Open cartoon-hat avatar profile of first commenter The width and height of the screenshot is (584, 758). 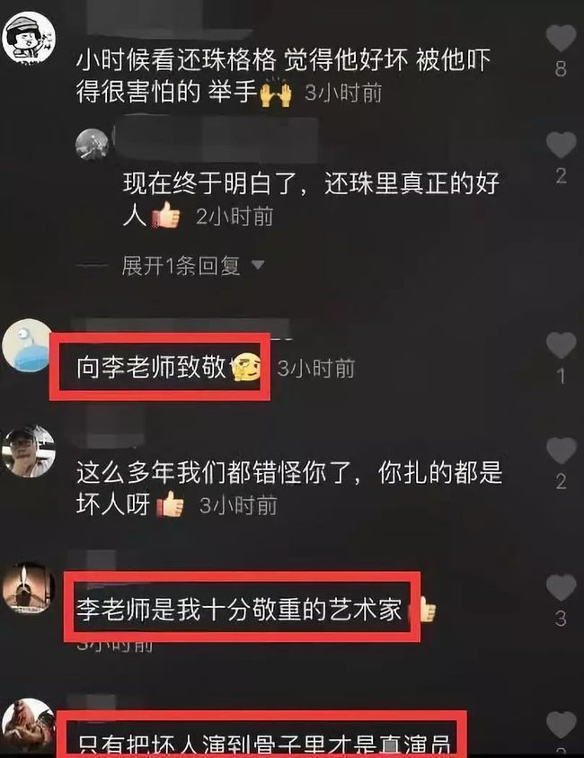click(x=29, y=38)
